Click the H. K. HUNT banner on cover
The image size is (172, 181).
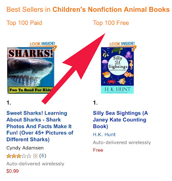tap(117, 90)
